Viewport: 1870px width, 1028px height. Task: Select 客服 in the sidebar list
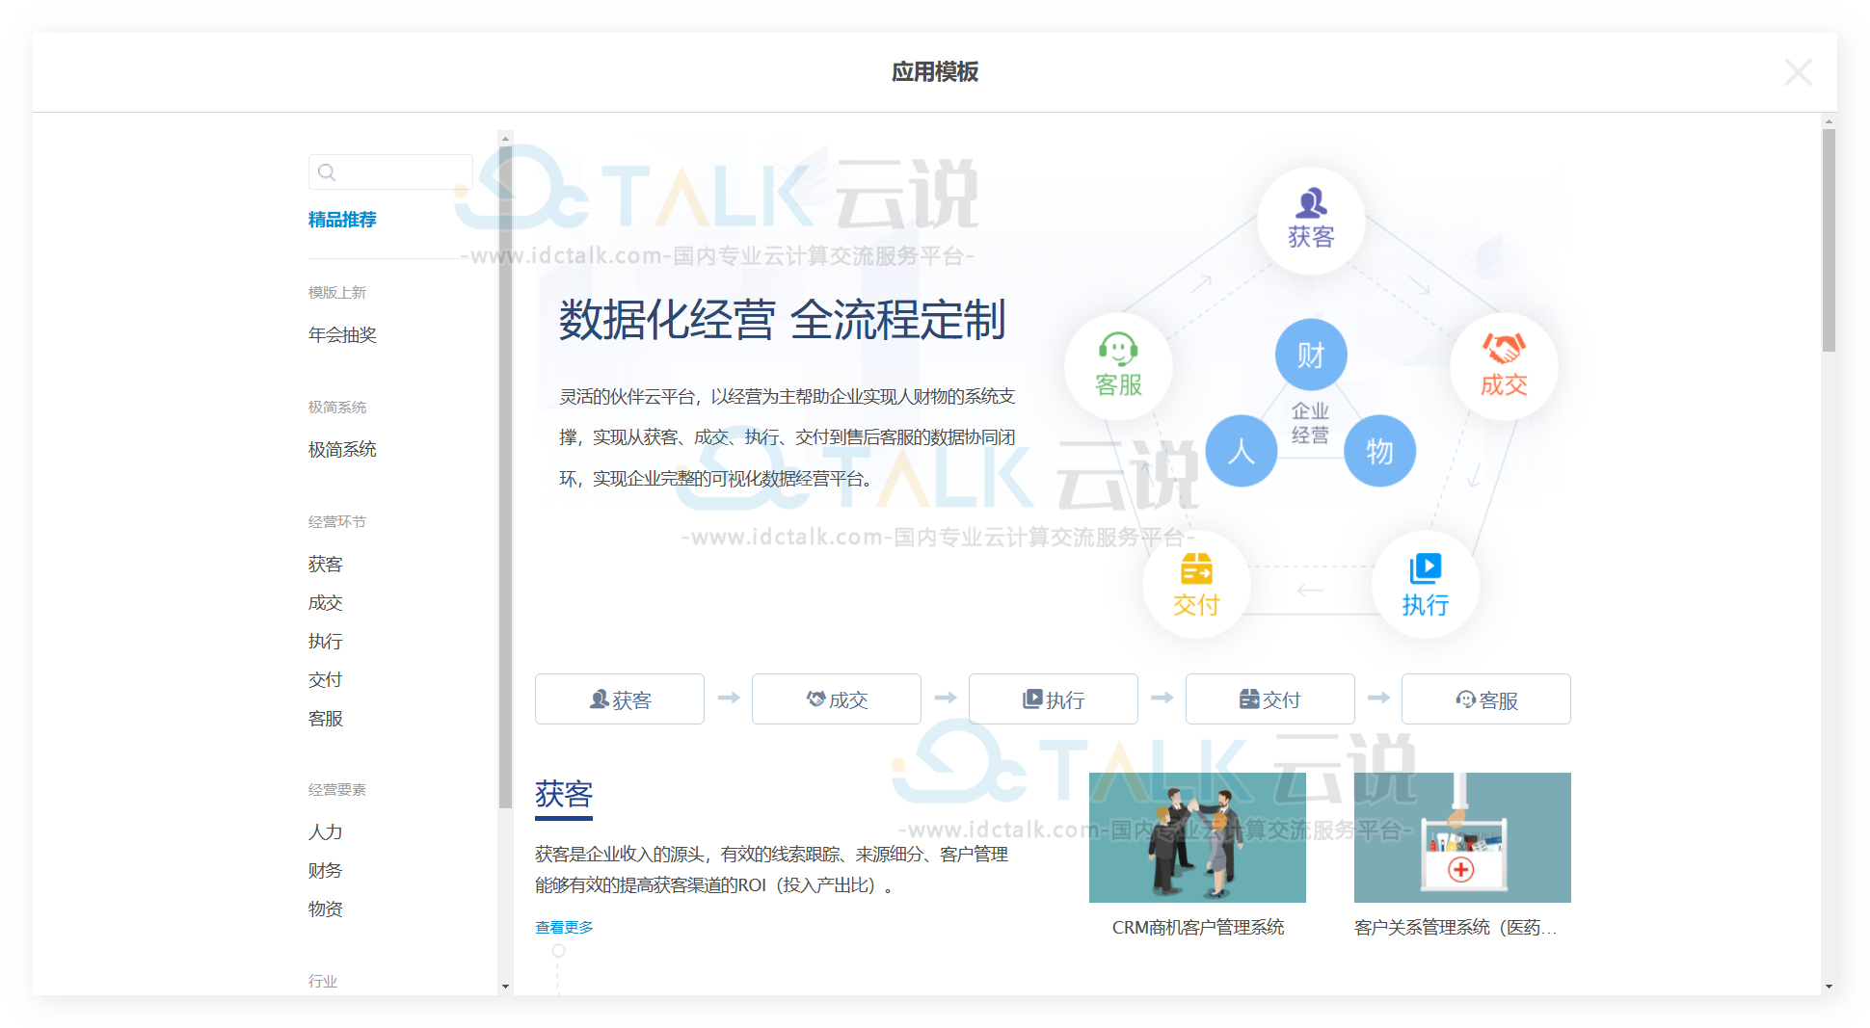pyautogui.click(x=326, y=718)
